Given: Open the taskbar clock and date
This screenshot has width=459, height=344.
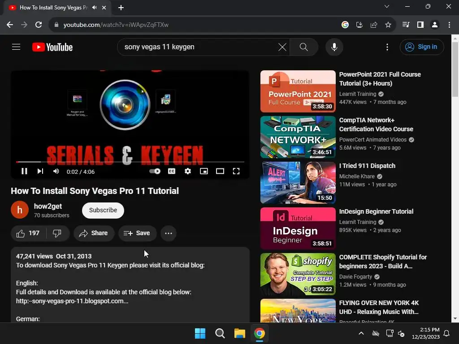Looking at the screenshot, I should coord(426,333).
